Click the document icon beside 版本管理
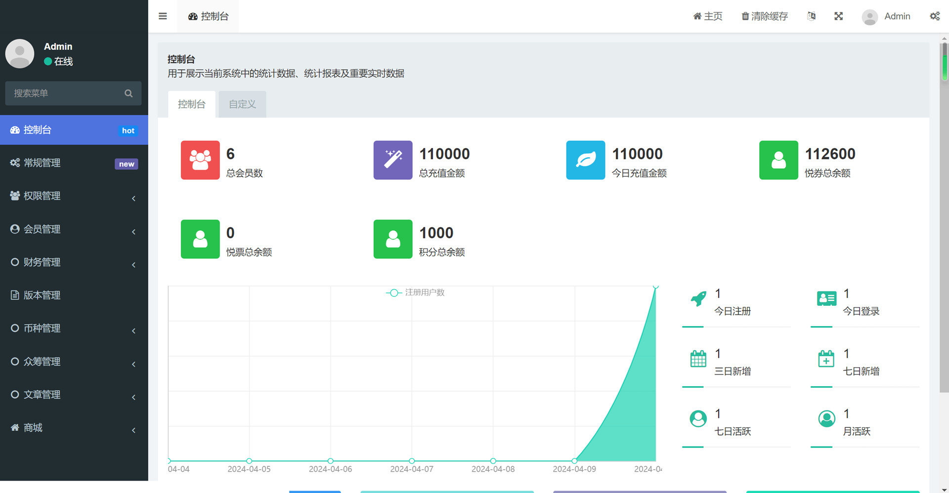The height and width of the screenshot is (493, 949). click(15, 295)
